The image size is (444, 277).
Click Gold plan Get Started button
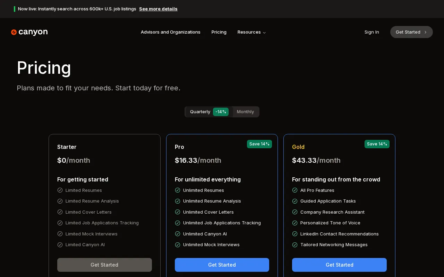[x=339, y=265]
